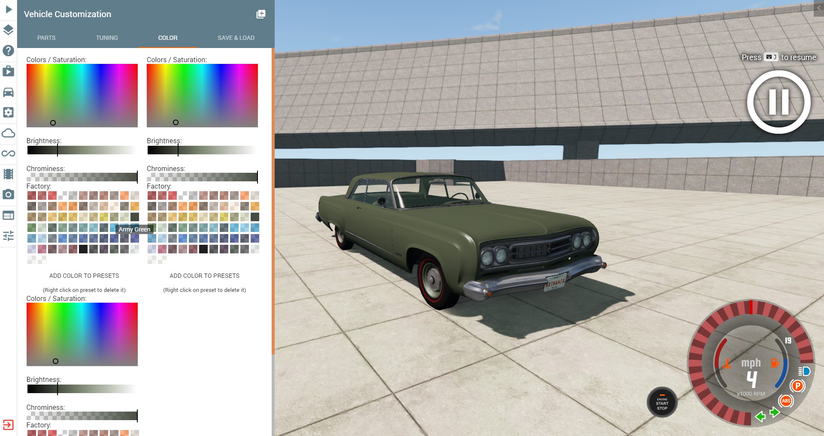Adjust the third Chrominess slider

point(82,415)
